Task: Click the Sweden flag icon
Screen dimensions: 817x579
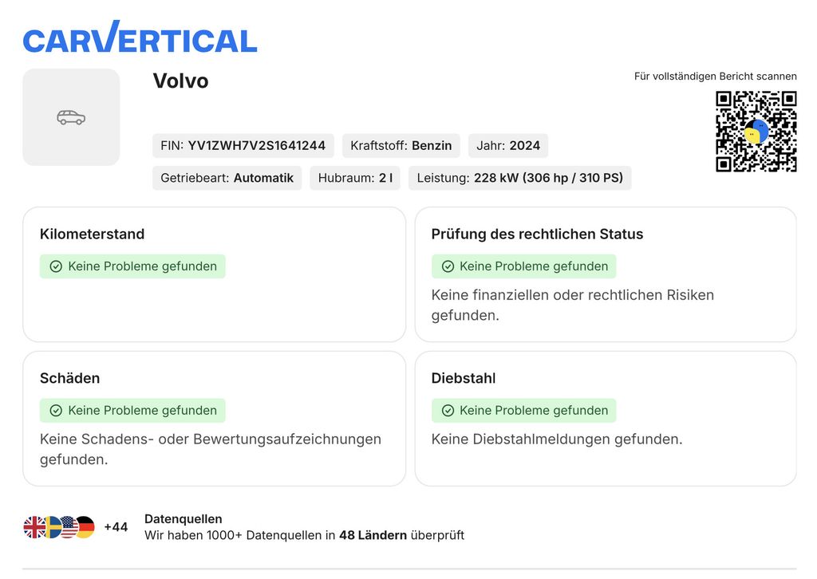Action: coord(53,527)
